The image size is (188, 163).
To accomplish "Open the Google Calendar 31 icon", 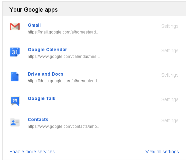I will 15,52.
